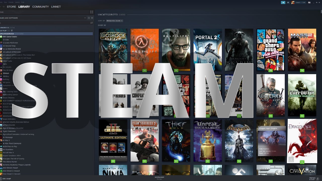This screenshot has height=181, width=322.
Task: Click the Downloads Manage button
Action: [159, 178]
